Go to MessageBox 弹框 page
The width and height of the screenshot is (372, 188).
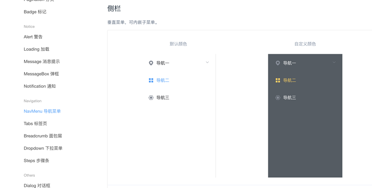pyautogui.click(x=41, y=74)
